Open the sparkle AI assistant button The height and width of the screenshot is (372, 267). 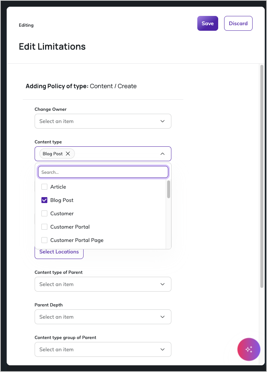click(x=249, y=349)
